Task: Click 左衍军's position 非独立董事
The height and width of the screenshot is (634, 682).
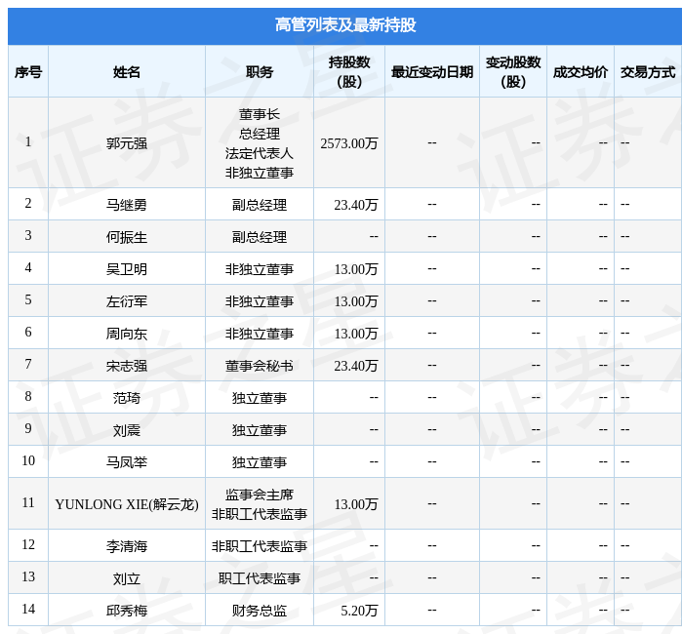Action: (x=260, y=301)
